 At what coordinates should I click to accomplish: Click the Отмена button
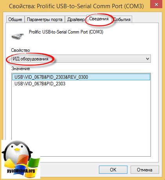click(x=145, y=169)
